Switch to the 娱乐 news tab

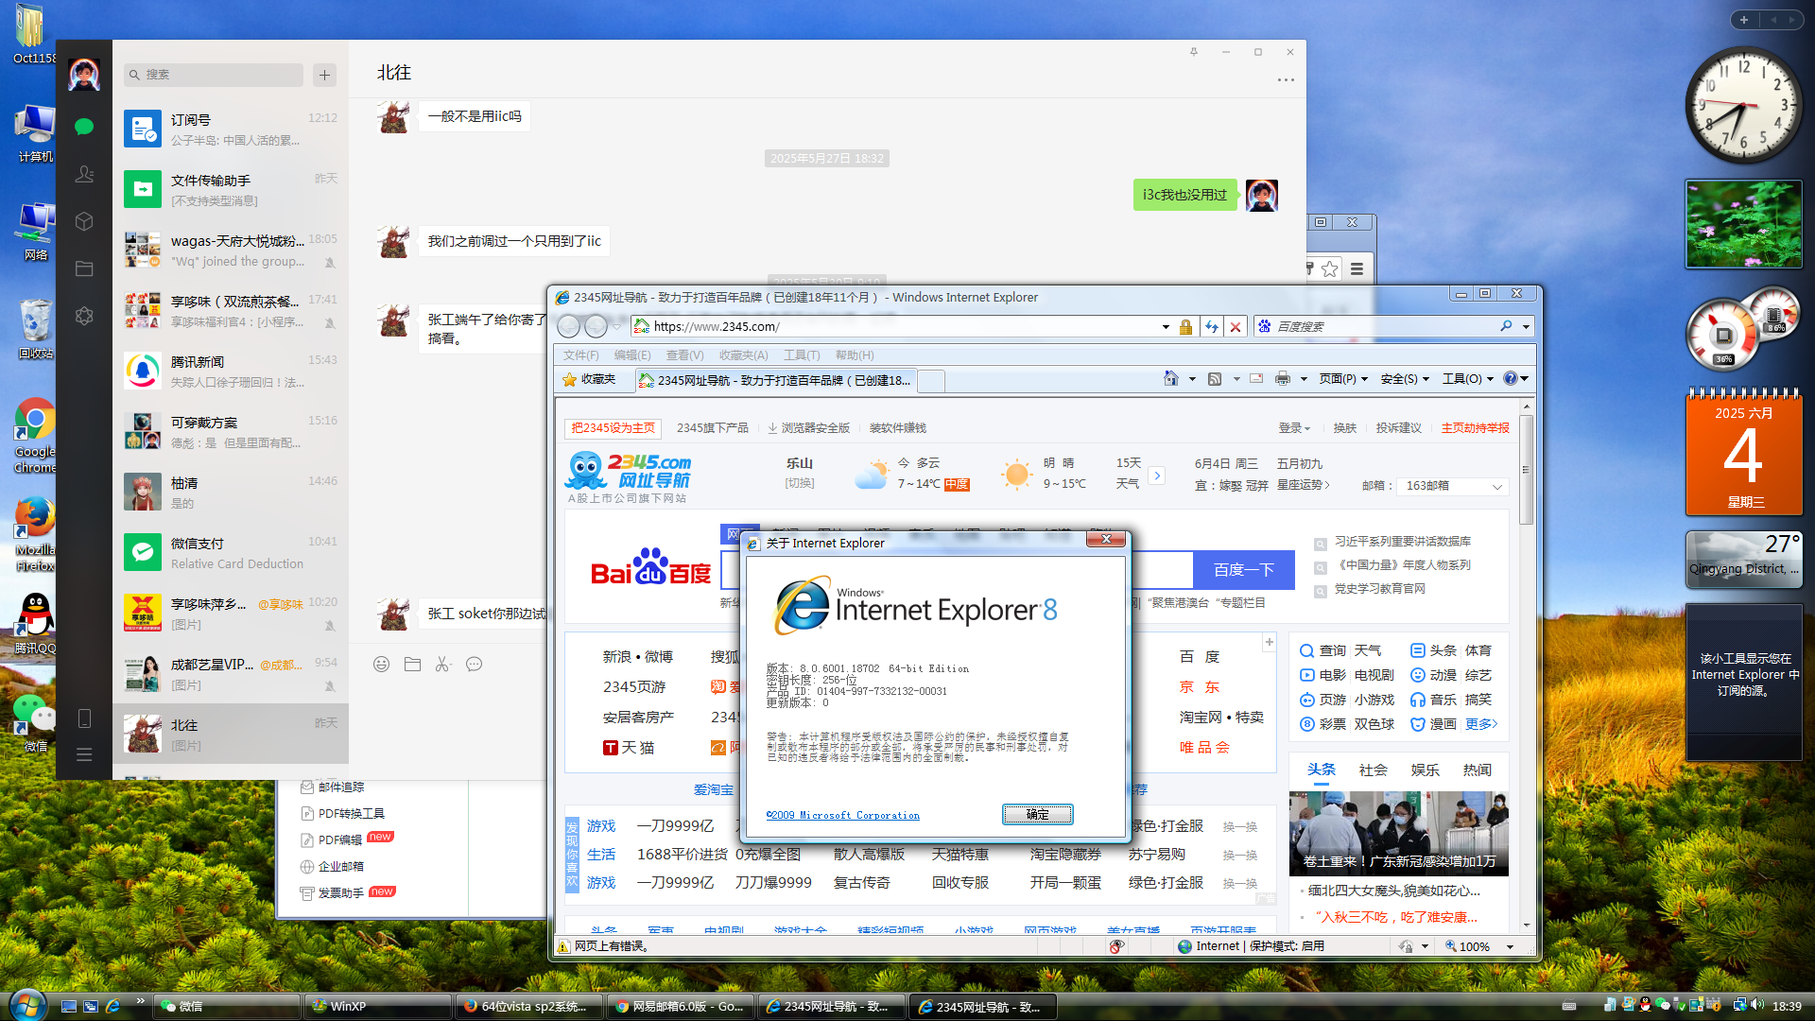1425,770
